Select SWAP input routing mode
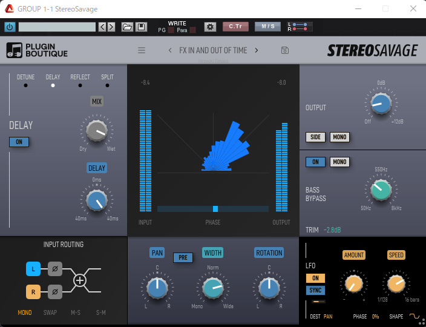426x327 pixels. point(50,312)
